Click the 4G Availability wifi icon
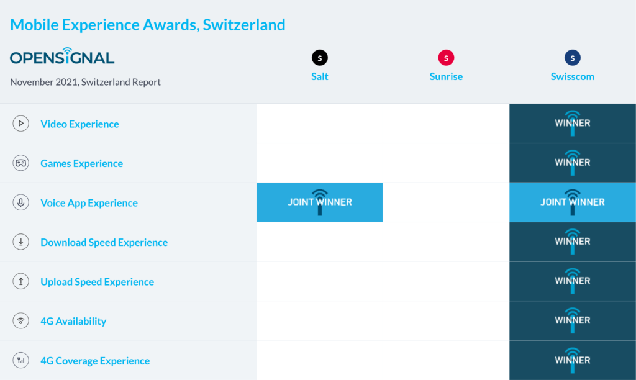This screenshot has width=636, height=380. (x=21, y=321)
